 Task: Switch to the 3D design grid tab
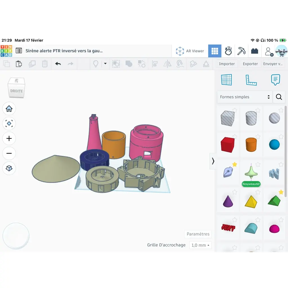tap(215, 51)
